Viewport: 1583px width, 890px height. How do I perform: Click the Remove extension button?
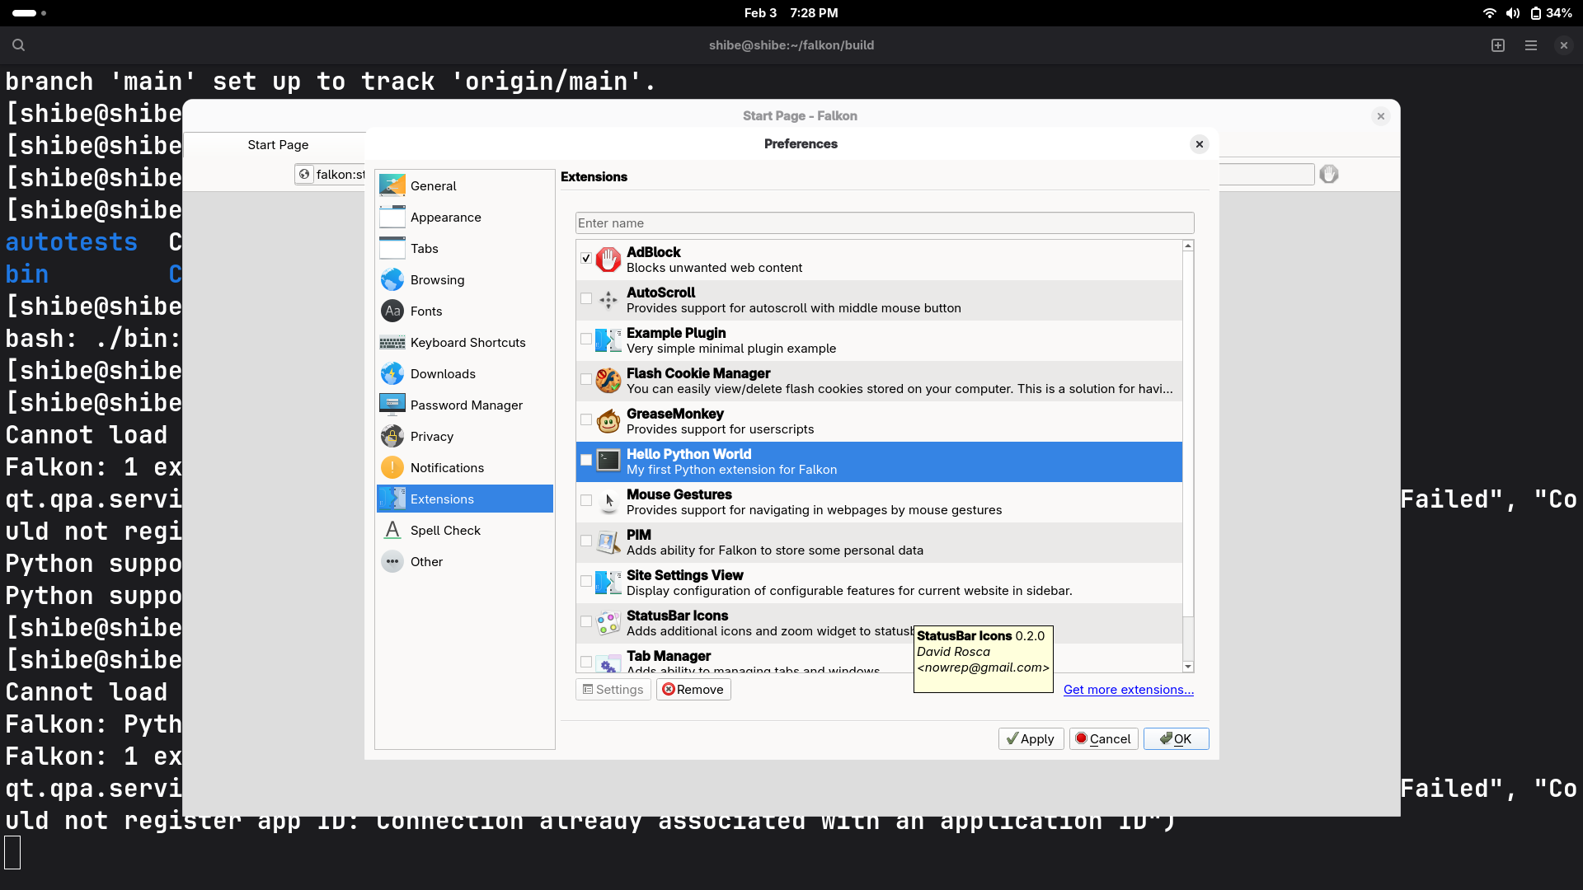tap(693, 689)
